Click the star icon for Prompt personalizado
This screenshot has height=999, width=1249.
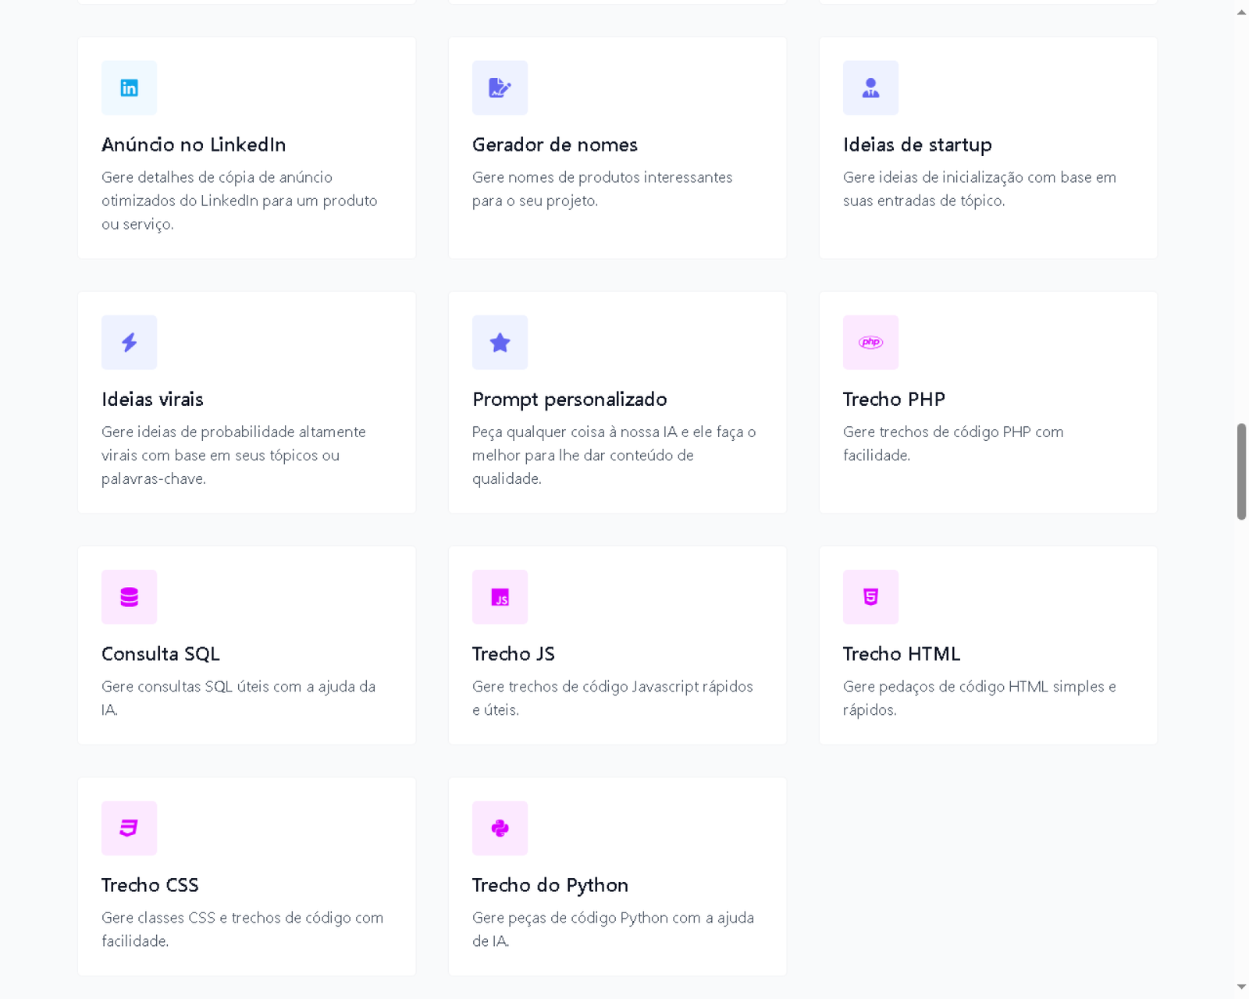(x=500, y=343)
